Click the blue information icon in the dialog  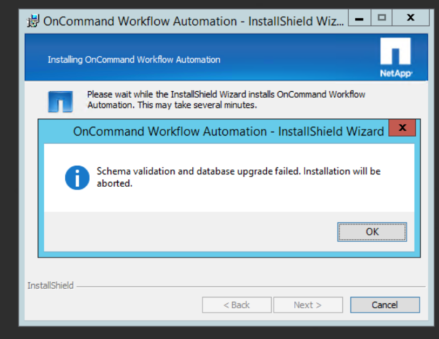point(77,178)
